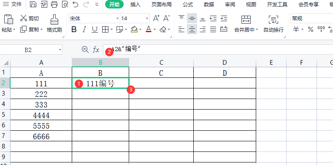Click the decrease indent icon
The height and width of the screenshot is (165, 333).
coord(213,19)
